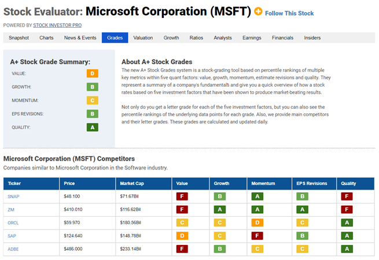379x260 pixels.
Task: Click the orange plus follow icon
Action: pyautogui.click(x=258, y=12)
